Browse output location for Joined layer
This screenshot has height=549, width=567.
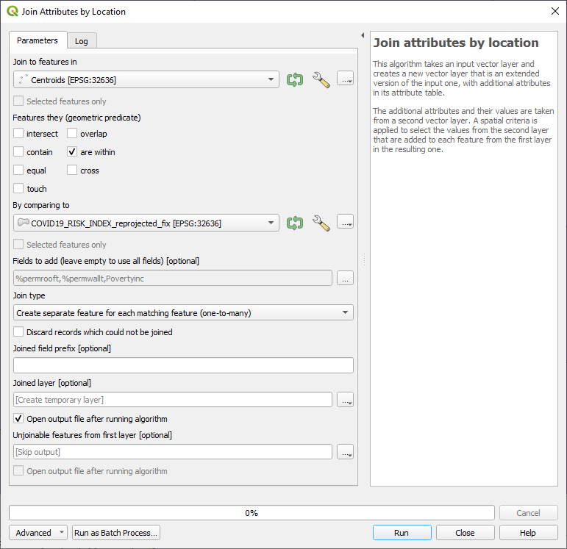pos(345,400)
